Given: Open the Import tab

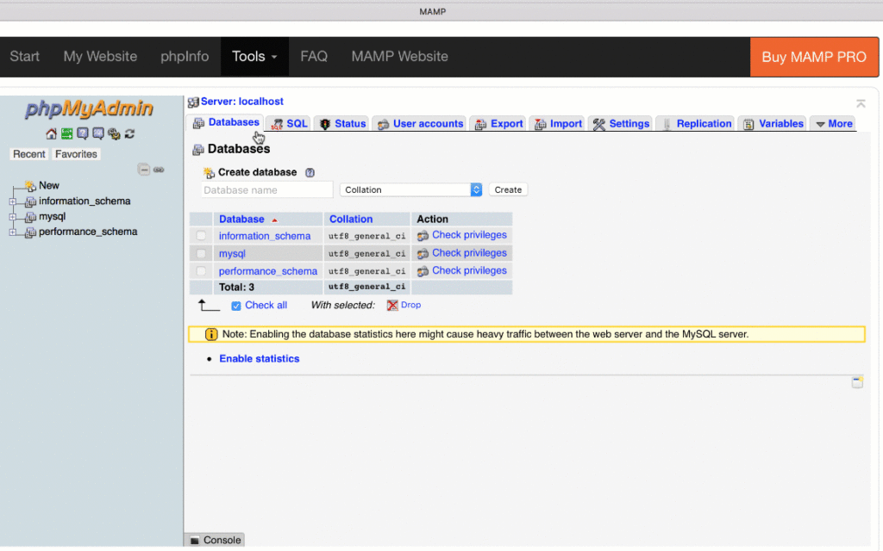Looking at the screenshot, I should (x=558, y=124).
